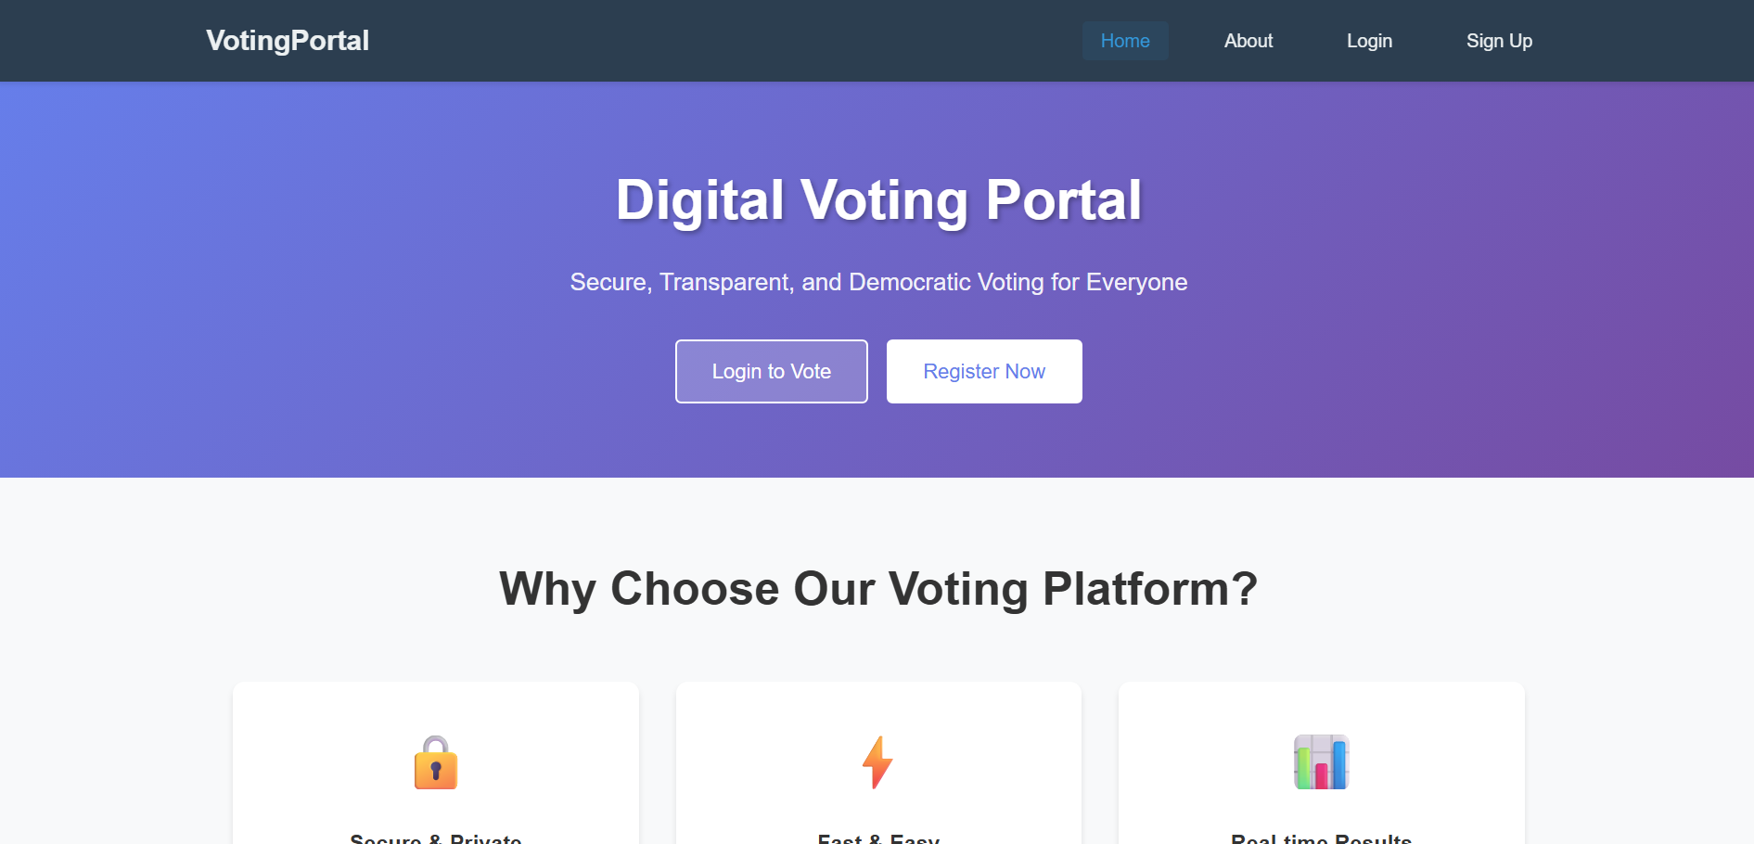Image resolution: width=1754 pixels, height=844 pixels.
Task: Select the Fast & Easy card title
Action: tap(878, 838)
